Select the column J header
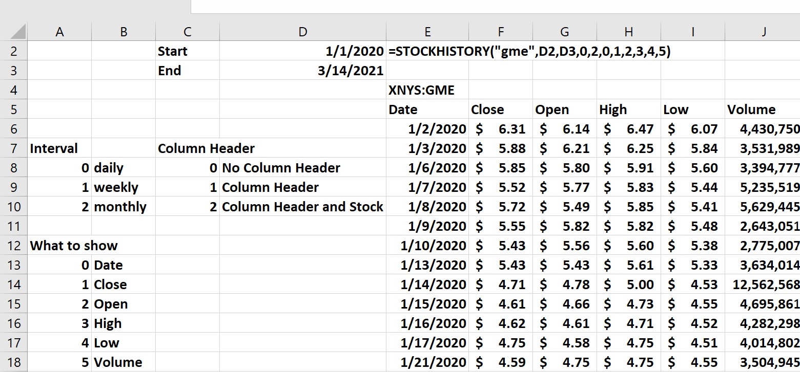Viewport: 800px width, 372px height. click(x=763, y=32)
